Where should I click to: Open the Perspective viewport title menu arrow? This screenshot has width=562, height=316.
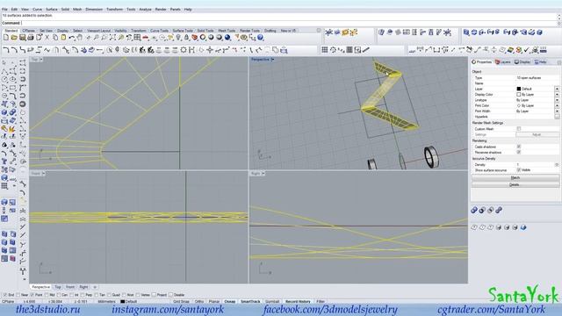[273, 60]
